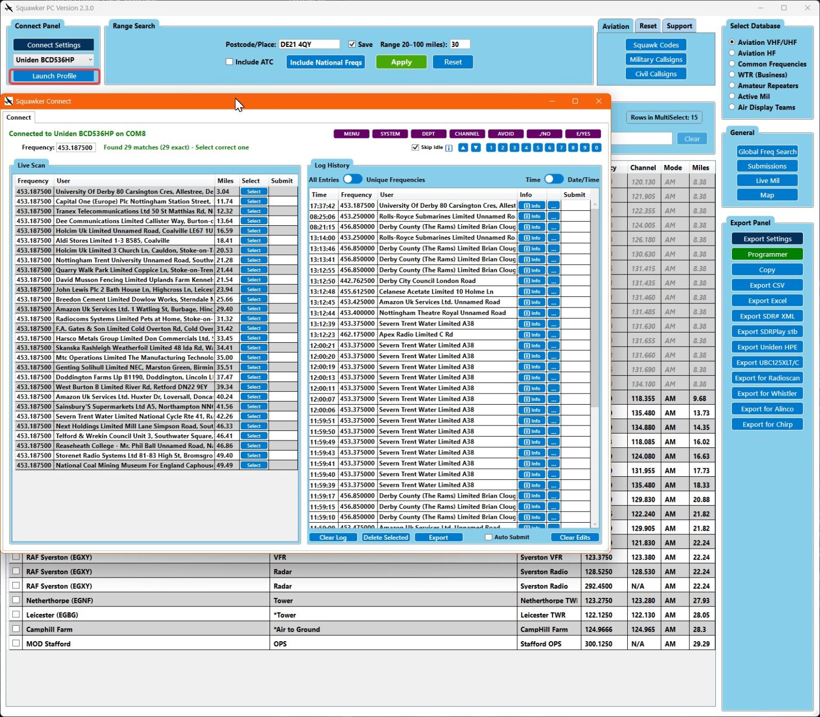
Task: Open the Support tab
Action: [x=679, y=26]
